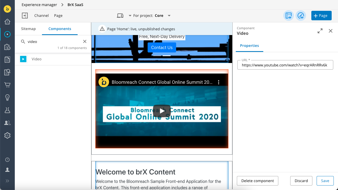Clear the video search text
The width and height of the screenshot is (338, 190).
point(85,41)
